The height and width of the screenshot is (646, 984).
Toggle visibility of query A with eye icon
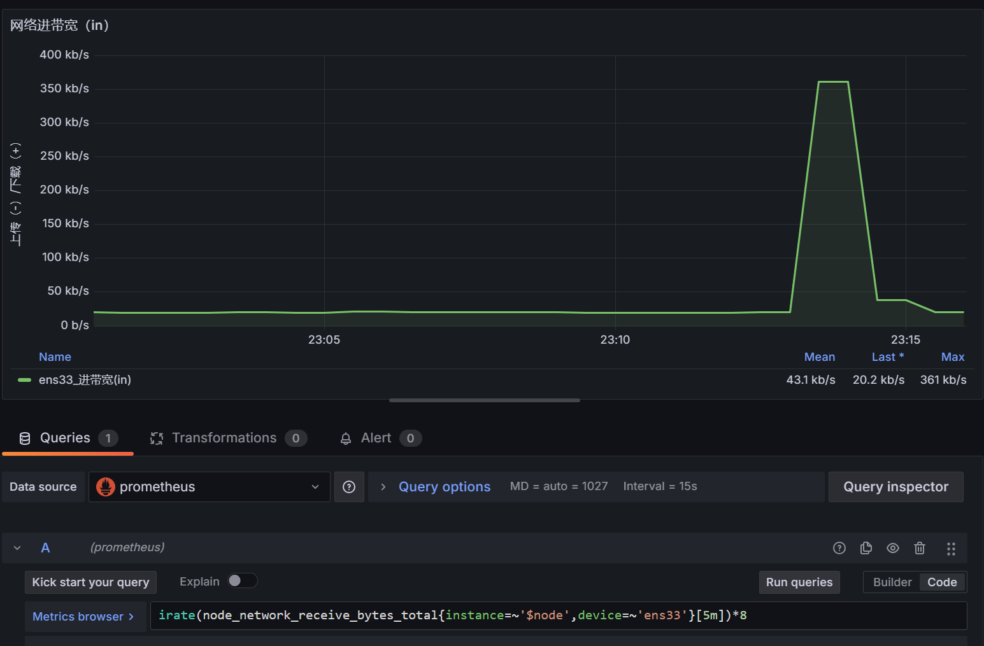pyautogui.click(x=893, y=548)
